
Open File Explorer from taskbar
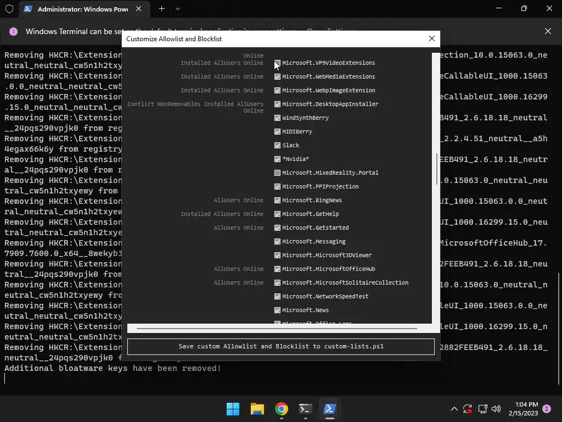tap(257, 409)
